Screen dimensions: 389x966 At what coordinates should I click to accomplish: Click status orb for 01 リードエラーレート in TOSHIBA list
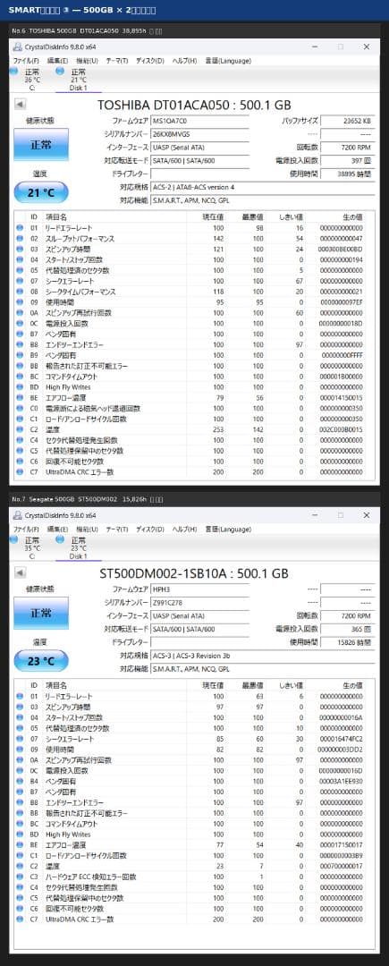pos(20,228)
